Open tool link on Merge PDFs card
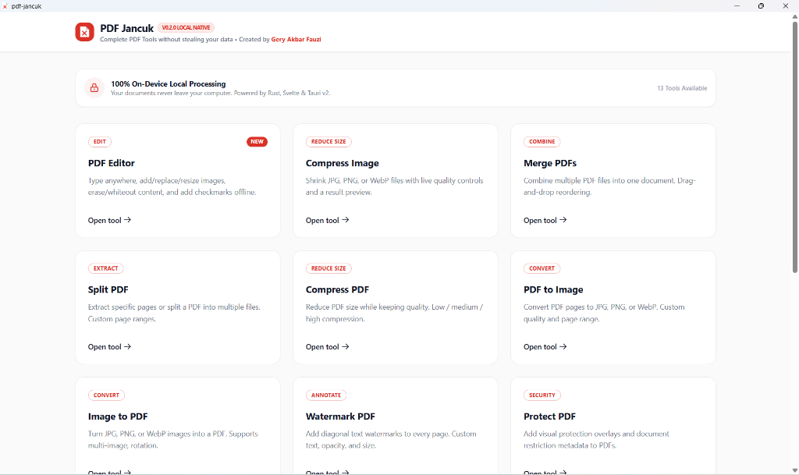 pos(545,220)
